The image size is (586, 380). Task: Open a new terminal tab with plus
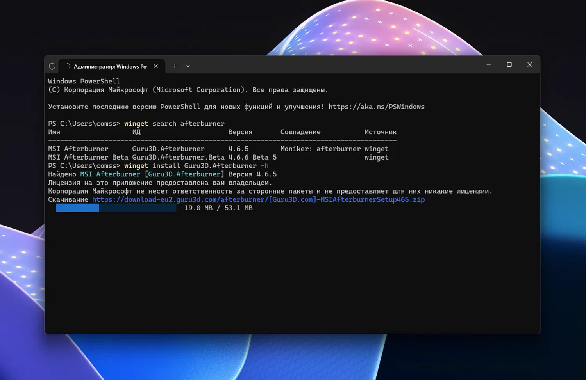(x=175, y=66)
